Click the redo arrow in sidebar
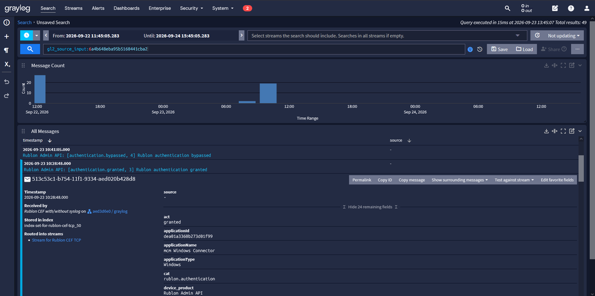Viewport: 595px width, 296px height. pyautogui.click(x=6, y=96)
